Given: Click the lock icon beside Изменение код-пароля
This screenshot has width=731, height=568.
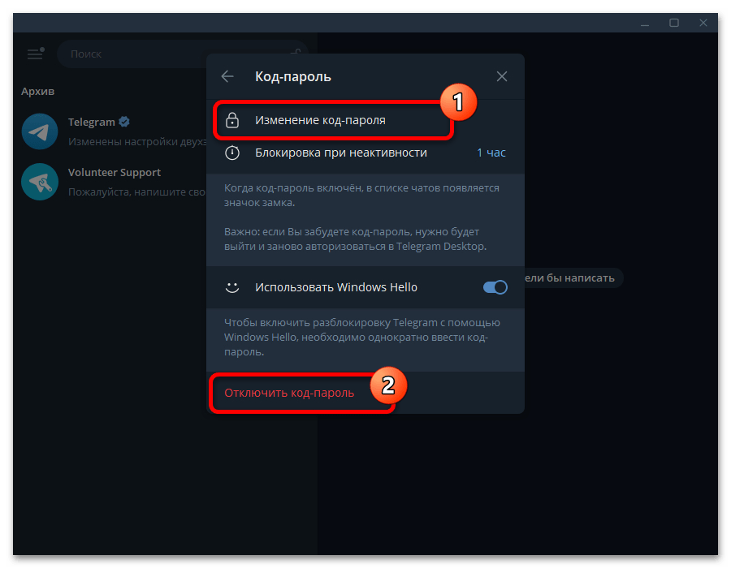Looking at the screenshot, I should point(232,120).
